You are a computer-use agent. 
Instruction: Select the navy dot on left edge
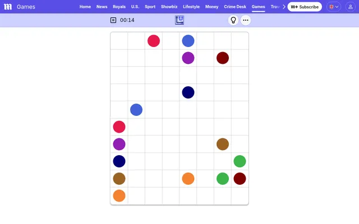pyautogui.click(x=119, y=161)
